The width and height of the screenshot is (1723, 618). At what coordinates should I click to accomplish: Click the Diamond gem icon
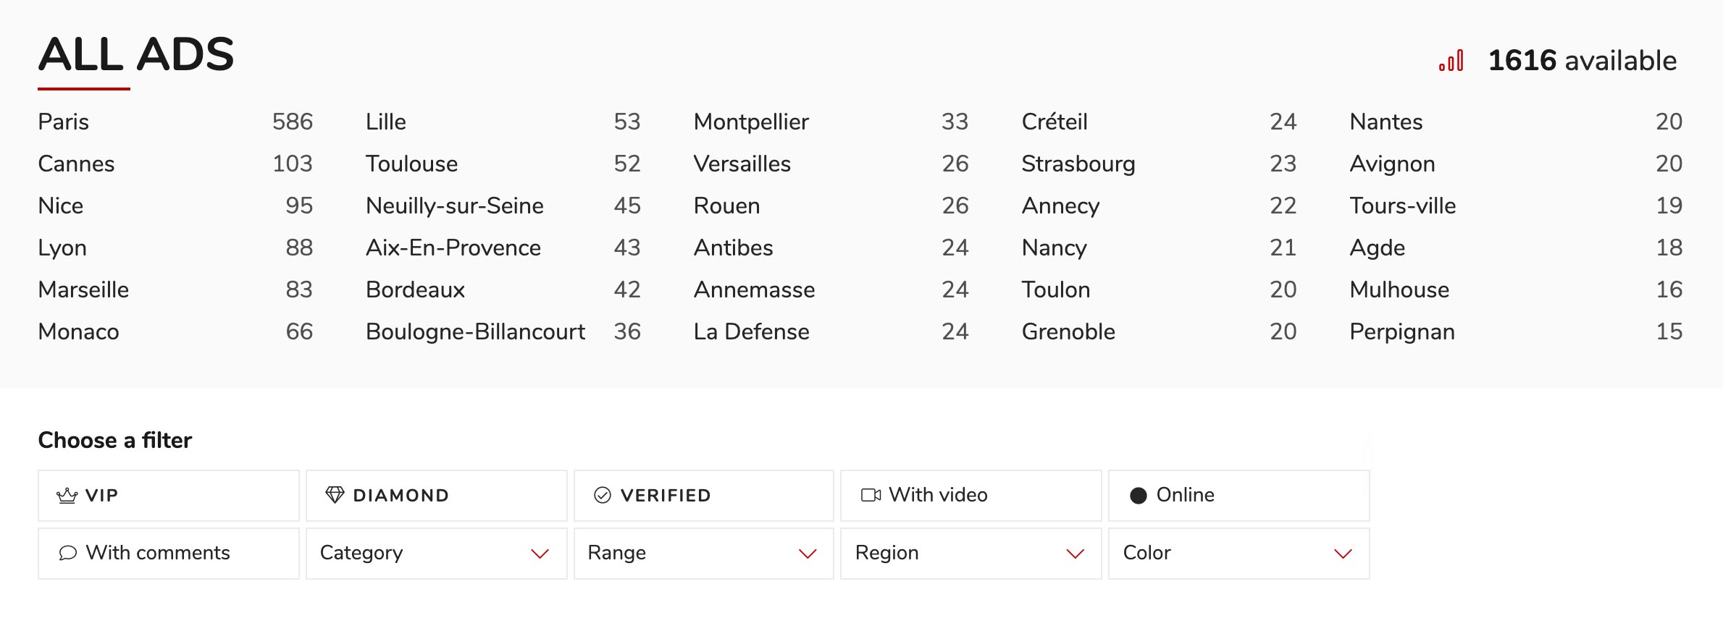335,495
